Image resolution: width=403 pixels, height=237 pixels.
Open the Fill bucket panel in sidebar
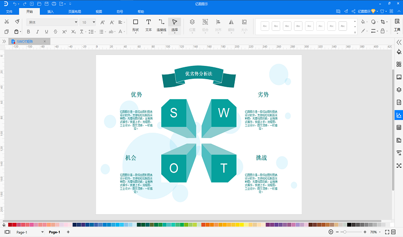tap(399, 52)
